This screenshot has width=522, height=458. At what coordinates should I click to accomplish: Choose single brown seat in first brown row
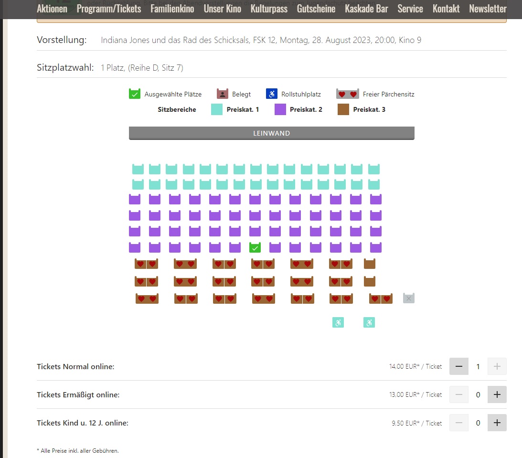370,264
